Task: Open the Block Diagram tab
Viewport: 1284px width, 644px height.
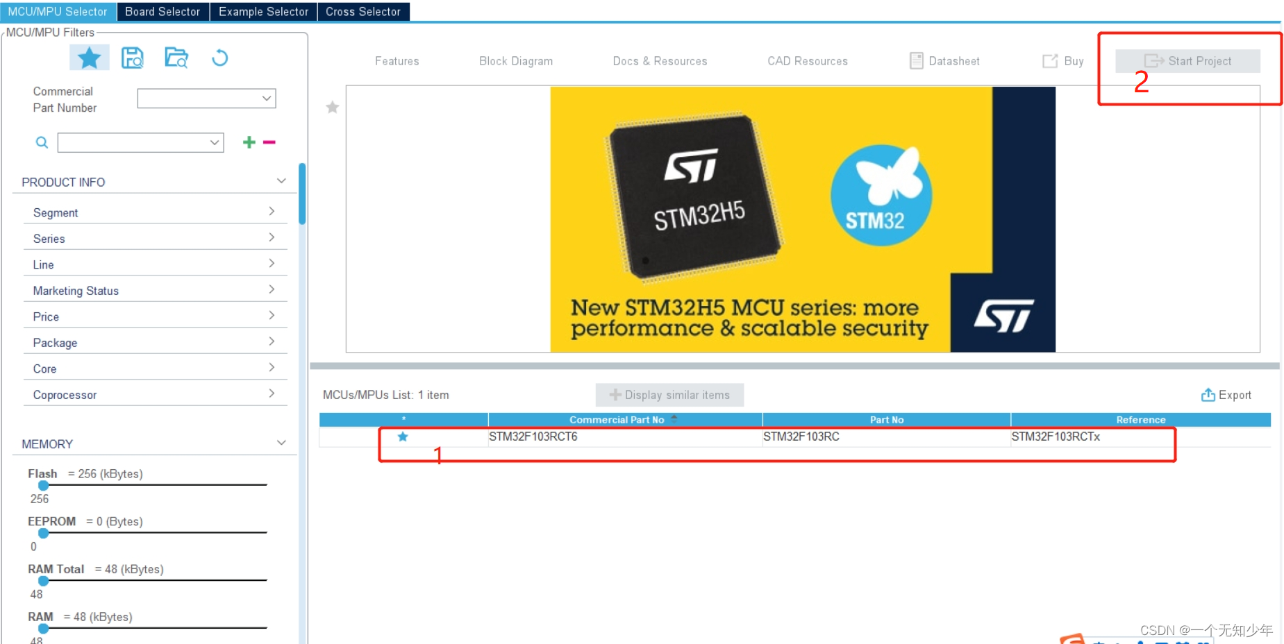Action: click(x=516, y=61)
